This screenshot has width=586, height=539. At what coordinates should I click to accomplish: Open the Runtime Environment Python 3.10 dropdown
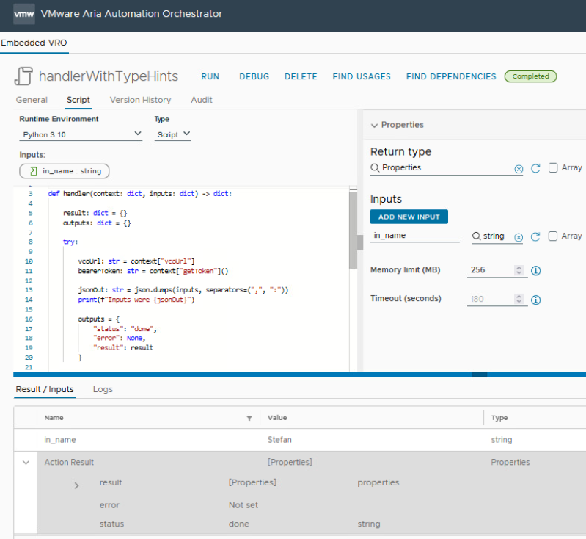tap(81, 134)
